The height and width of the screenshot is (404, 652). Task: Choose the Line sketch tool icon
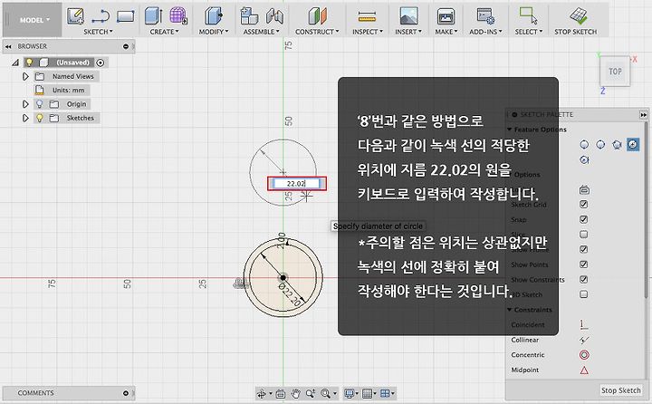point(101,16)
